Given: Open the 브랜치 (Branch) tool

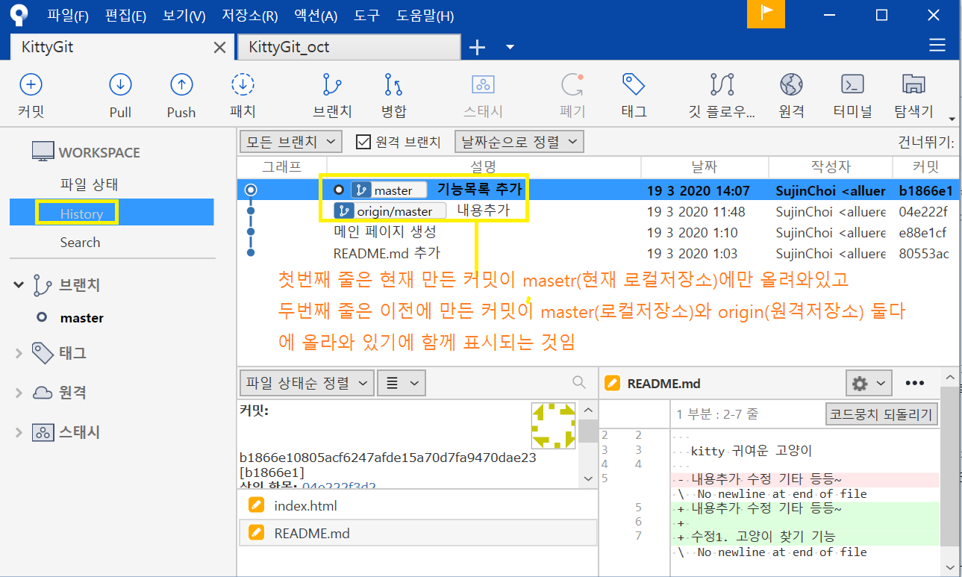Looking at the screenshot, I should coord(332,85).
